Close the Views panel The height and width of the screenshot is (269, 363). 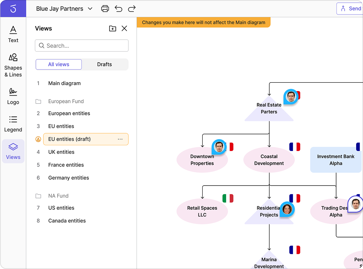124,28
